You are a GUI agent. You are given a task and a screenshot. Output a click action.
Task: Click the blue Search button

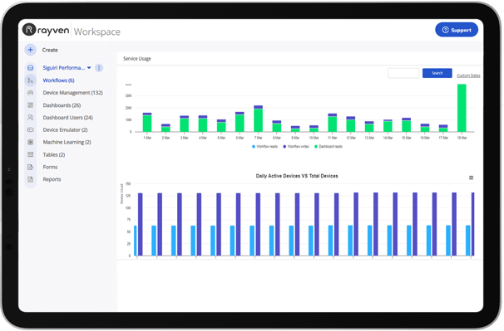click(x=437, y=73)
